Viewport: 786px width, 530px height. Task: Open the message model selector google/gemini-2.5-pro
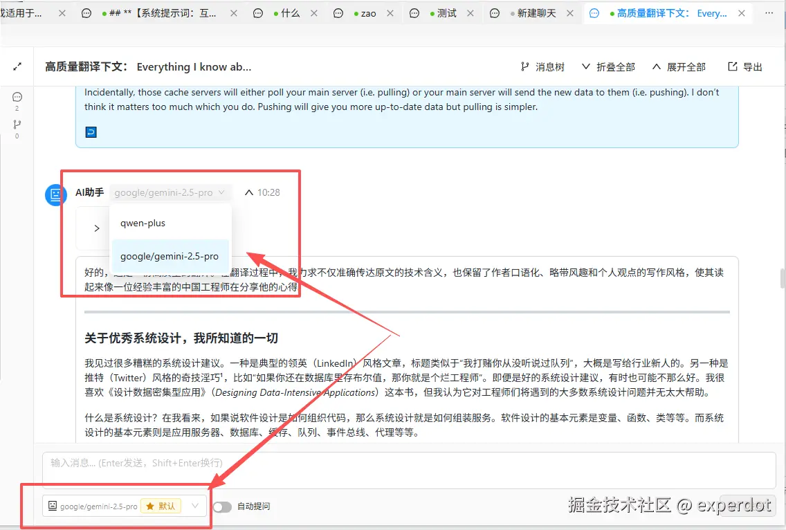click(x=170, y=192)
